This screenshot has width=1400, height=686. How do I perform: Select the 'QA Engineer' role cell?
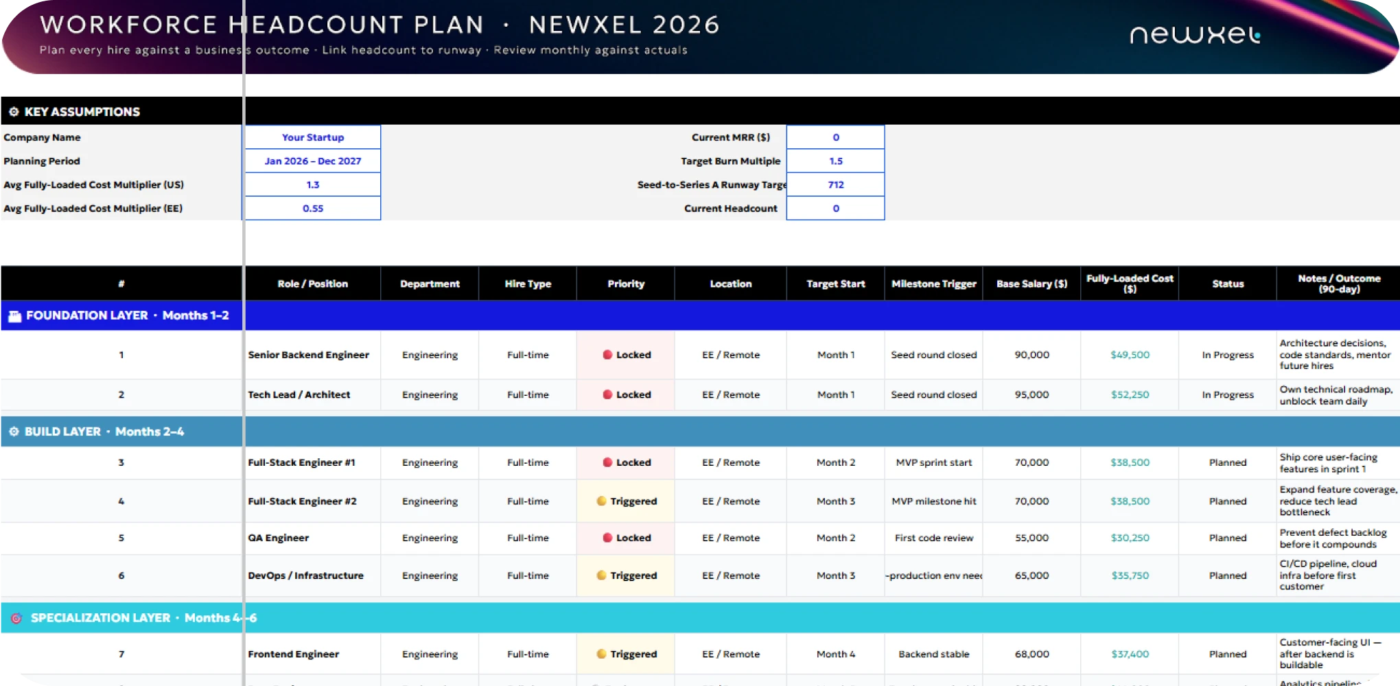(x=313, y=538)
